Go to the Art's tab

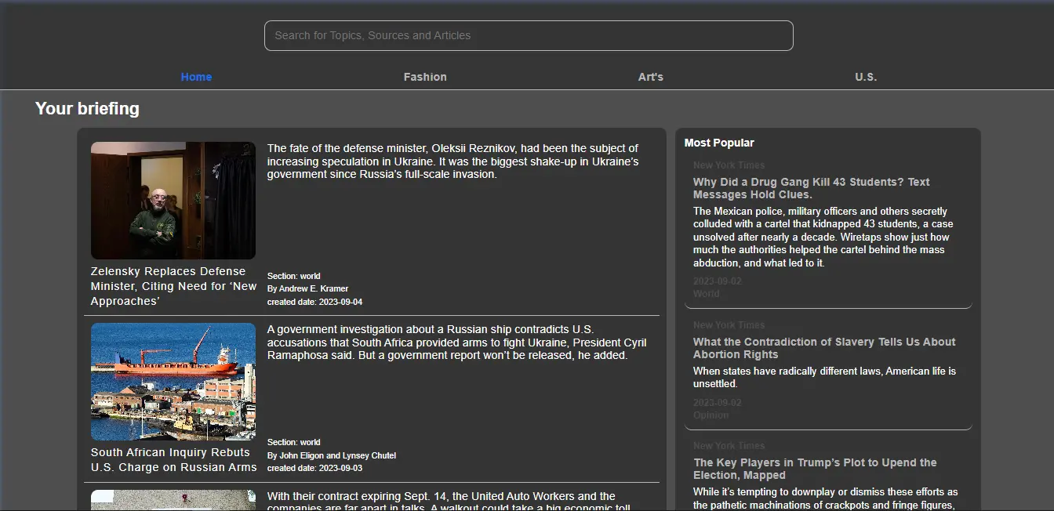point(650,77)
